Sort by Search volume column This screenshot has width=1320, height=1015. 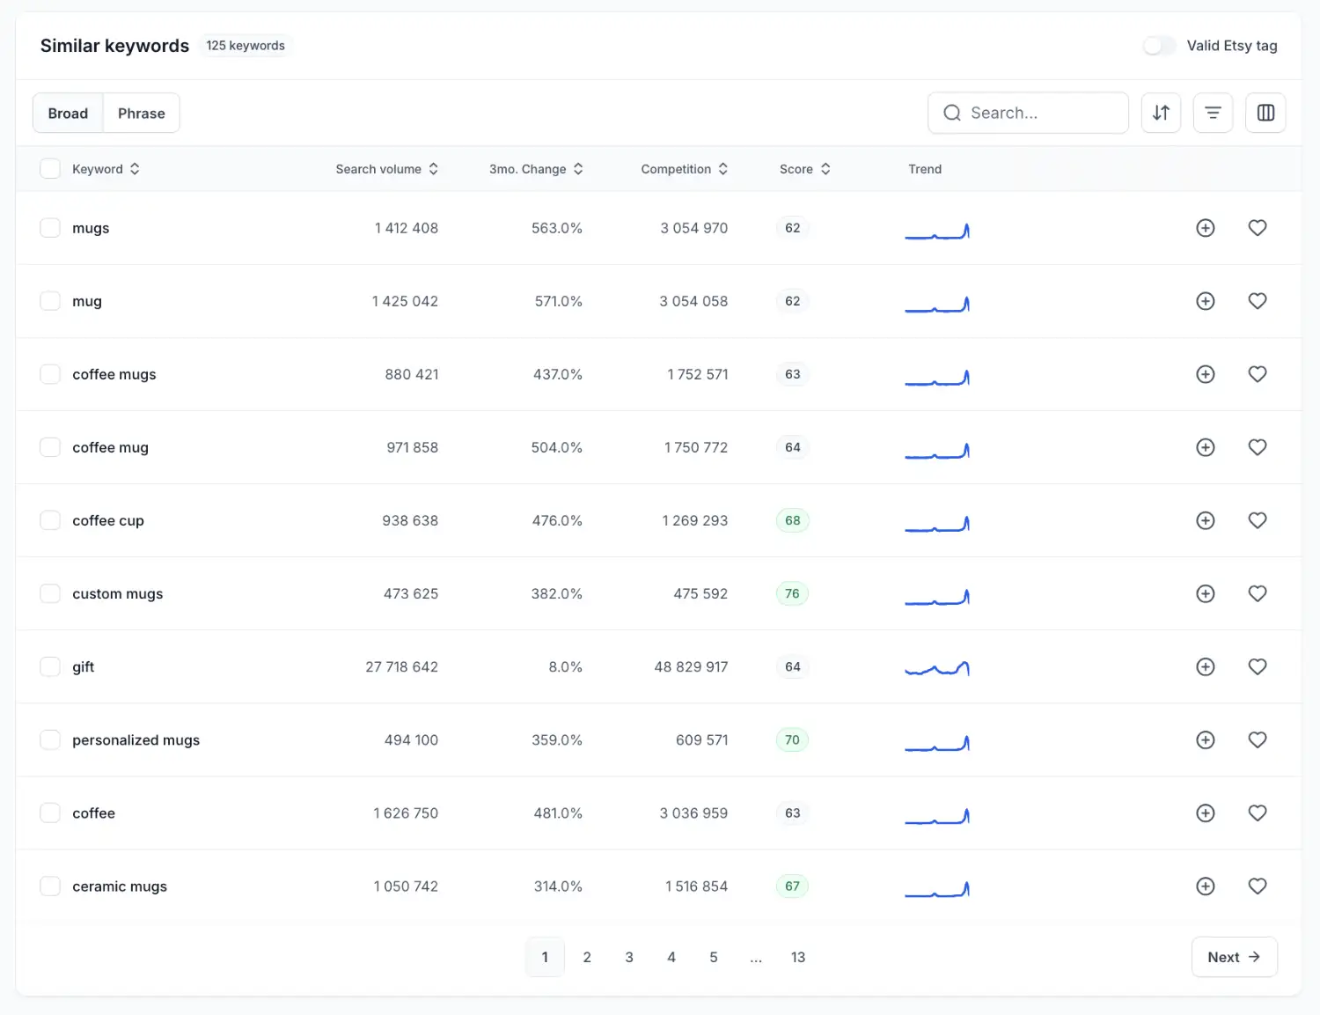pyautogui.click(x=386, y=169)
